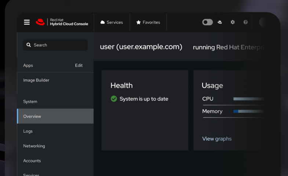288x176 pixels.
Task: Click the red fedora hat icon
Action: [220, 22]
